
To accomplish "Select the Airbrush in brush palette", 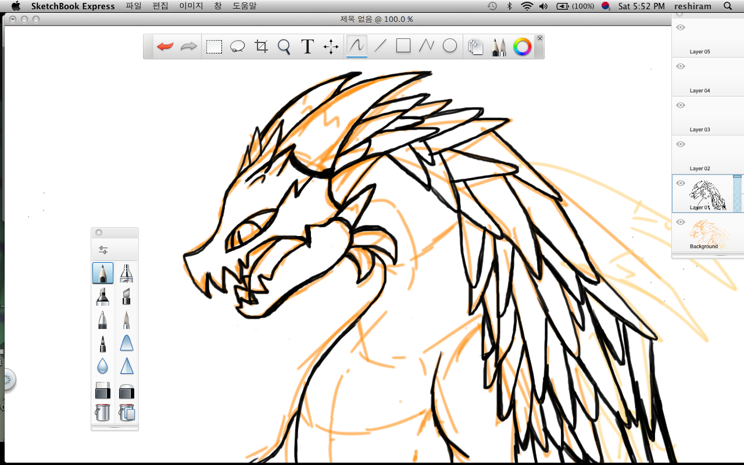I will [126, 273].
